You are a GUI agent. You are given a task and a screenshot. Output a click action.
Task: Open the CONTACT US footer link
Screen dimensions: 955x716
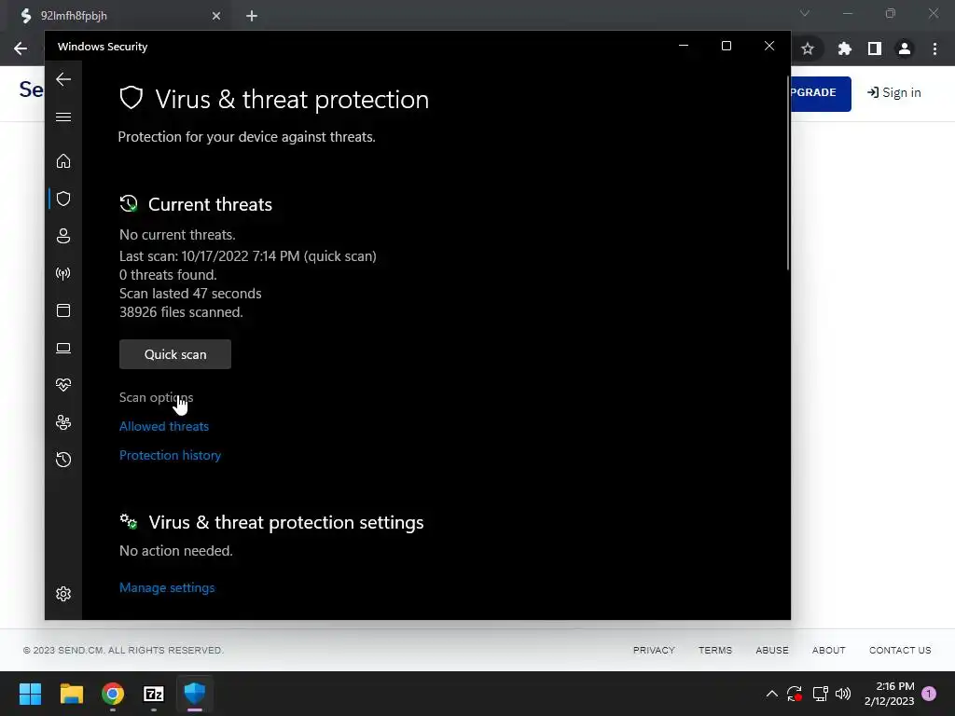(900, 650)
